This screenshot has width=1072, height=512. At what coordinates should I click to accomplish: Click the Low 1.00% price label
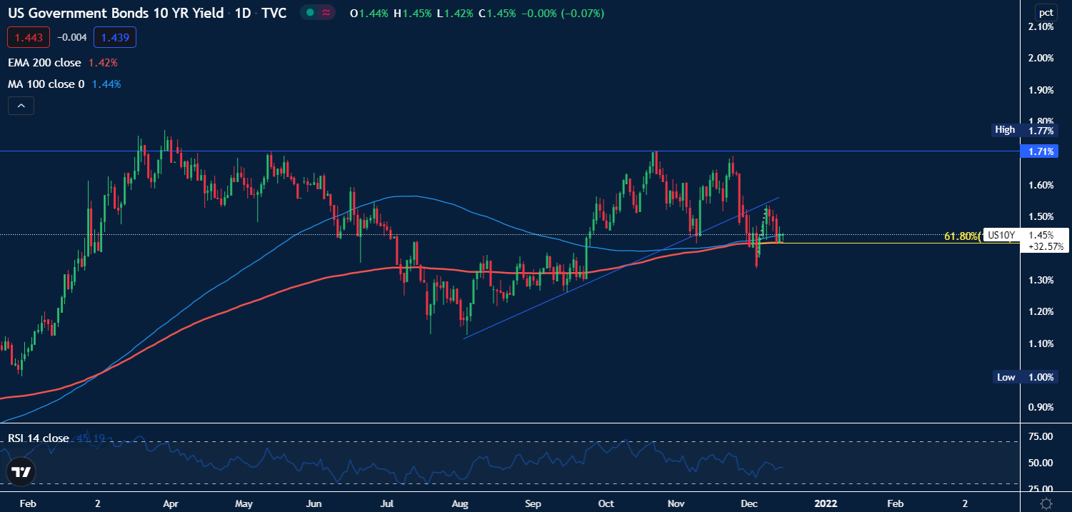[x=1025, y=377]
